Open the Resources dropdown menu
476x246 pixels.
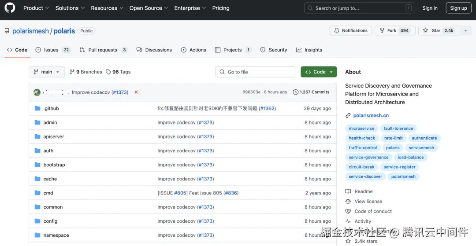pyautogui.click(x=107, y=8)
